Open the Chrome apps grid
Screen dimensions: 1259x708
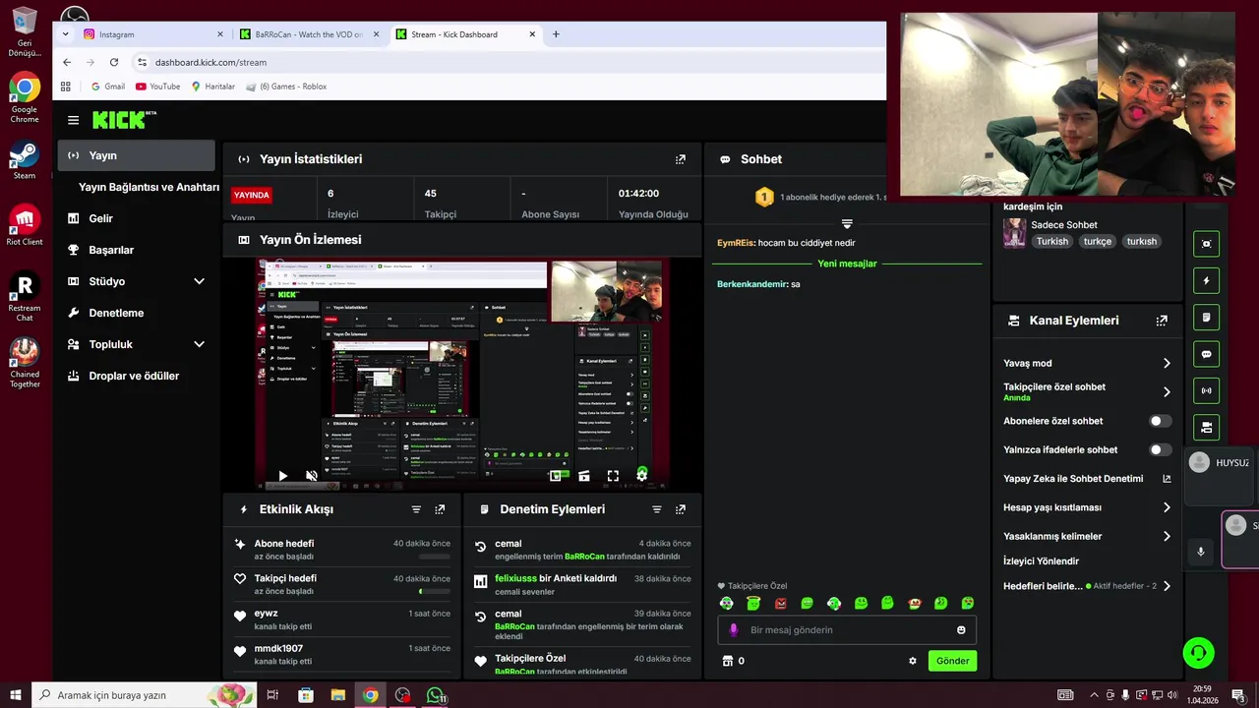pos(66,87)
